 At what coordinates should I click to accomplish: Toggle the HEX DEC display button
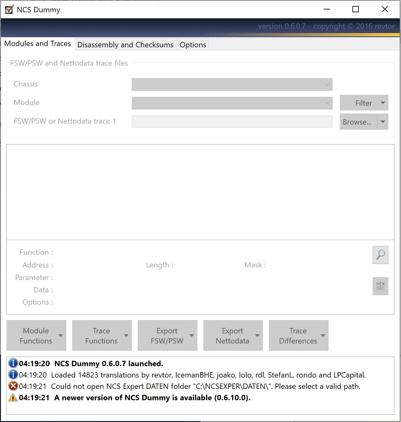point(381,286)
